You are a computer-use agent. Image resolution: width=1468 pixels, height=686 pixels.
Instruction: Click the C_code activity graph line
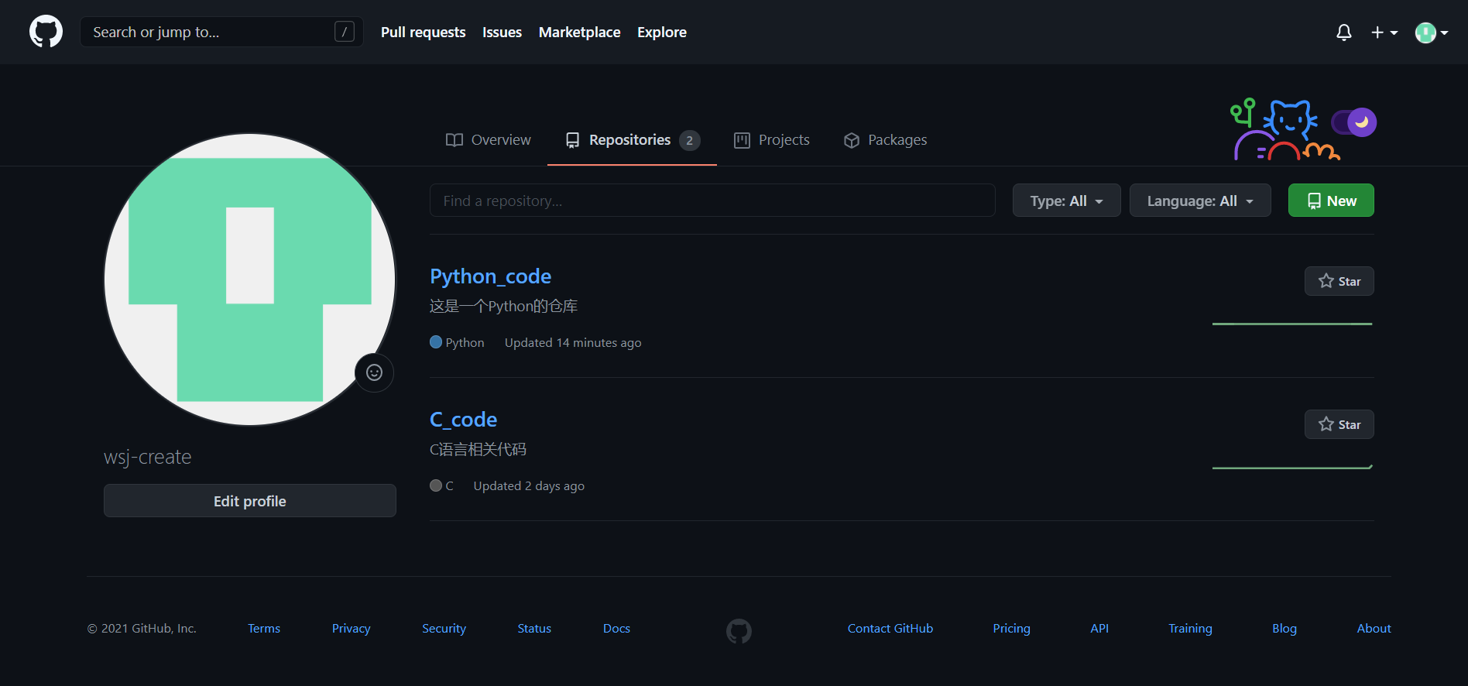click(1292, 467)
